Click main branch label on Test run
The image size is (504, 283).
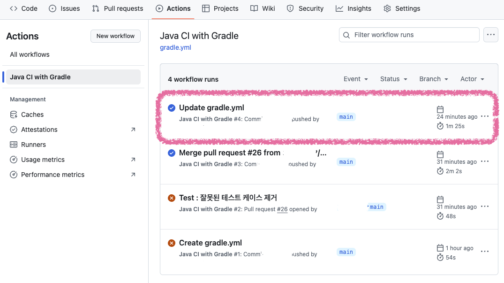(x=376, y=207)
